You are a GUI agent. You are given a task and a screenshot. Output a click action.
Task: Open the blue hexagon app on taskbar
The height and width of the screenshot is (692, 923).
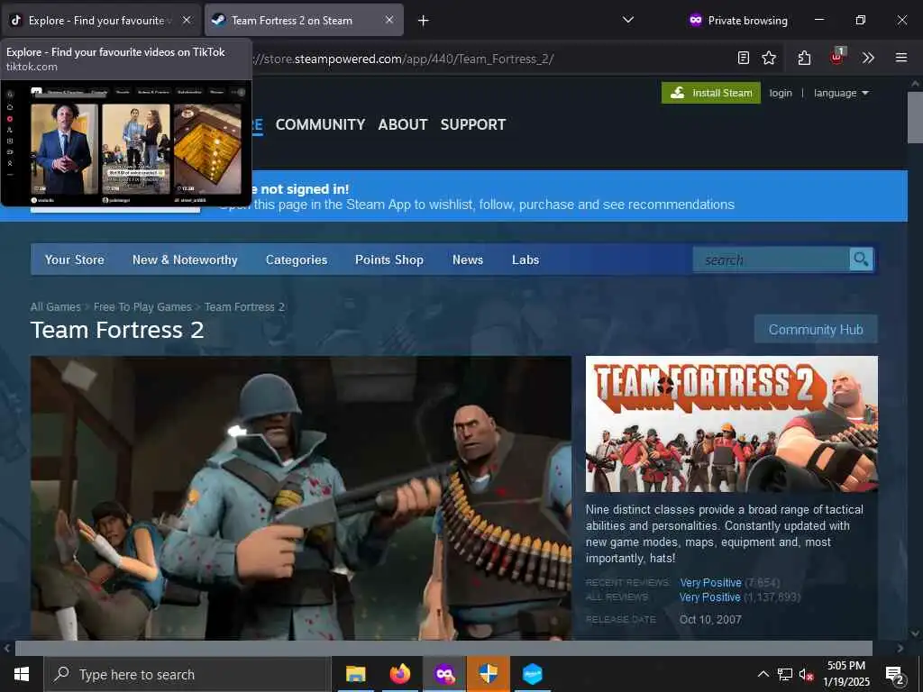click(532, 674)
